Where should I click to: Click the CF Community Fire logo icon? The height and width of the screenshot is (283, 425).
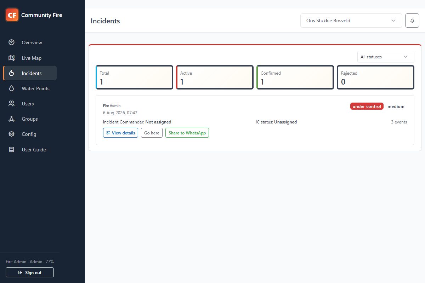[x=12, y=15]
